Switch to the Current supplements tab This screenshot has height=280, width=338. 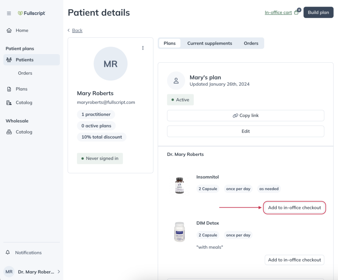click(210, 43)
